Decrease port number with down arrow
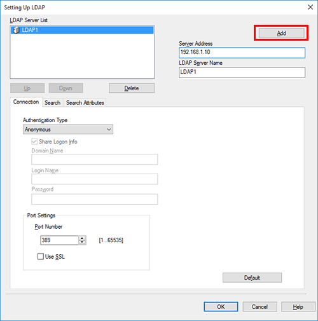The width and height of the screenshot is (318, 321). click(82, 242)
